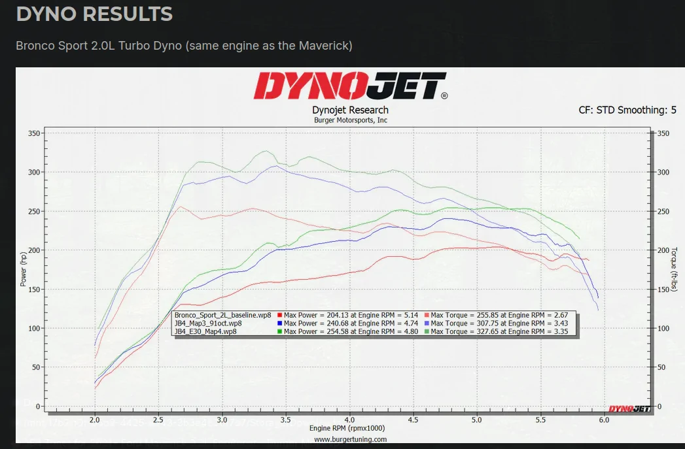This screenshot has height=449, width=685.
Task: Click Bronco_Sport_2L_baseline.wp8 legend entry
Action: point(223,315)
